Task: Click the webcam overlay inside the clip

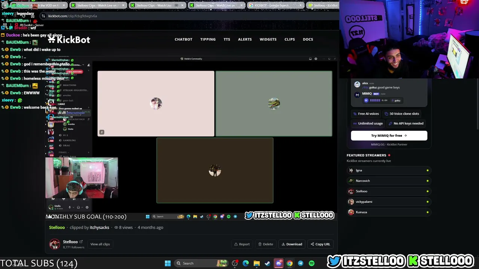Action: 82,178
